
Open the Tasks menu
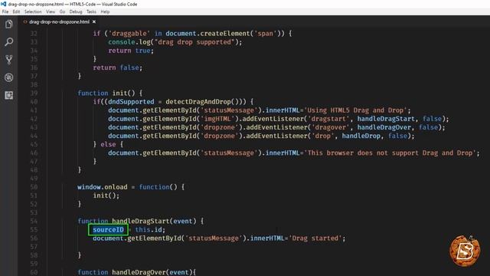91,11
